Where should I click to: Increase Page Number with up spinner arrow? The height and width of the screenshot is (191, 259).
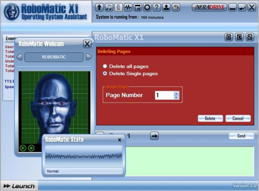(x=176, y=93)
